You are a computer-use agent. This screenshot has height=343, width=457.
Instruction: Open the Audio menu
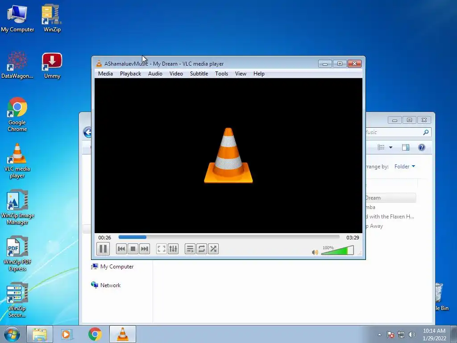click(x=155, y=74)
